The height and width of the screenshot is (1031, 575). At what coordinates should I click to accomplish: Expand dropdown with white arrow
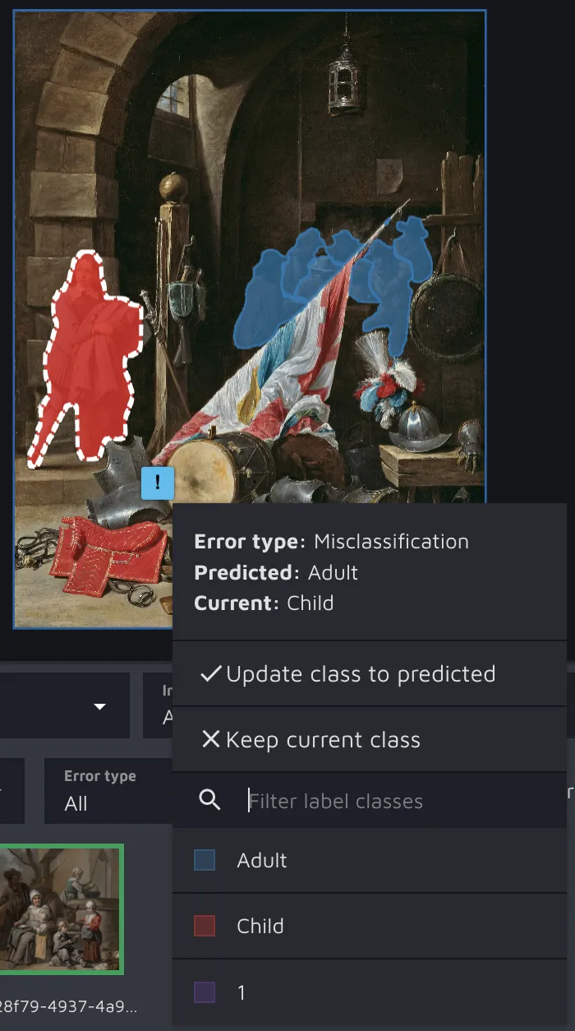(65, 705)
